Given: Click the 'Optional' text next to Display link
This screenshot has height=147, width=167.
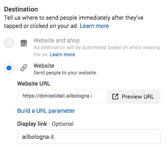Looking at the screenshot, I should 63,124.
